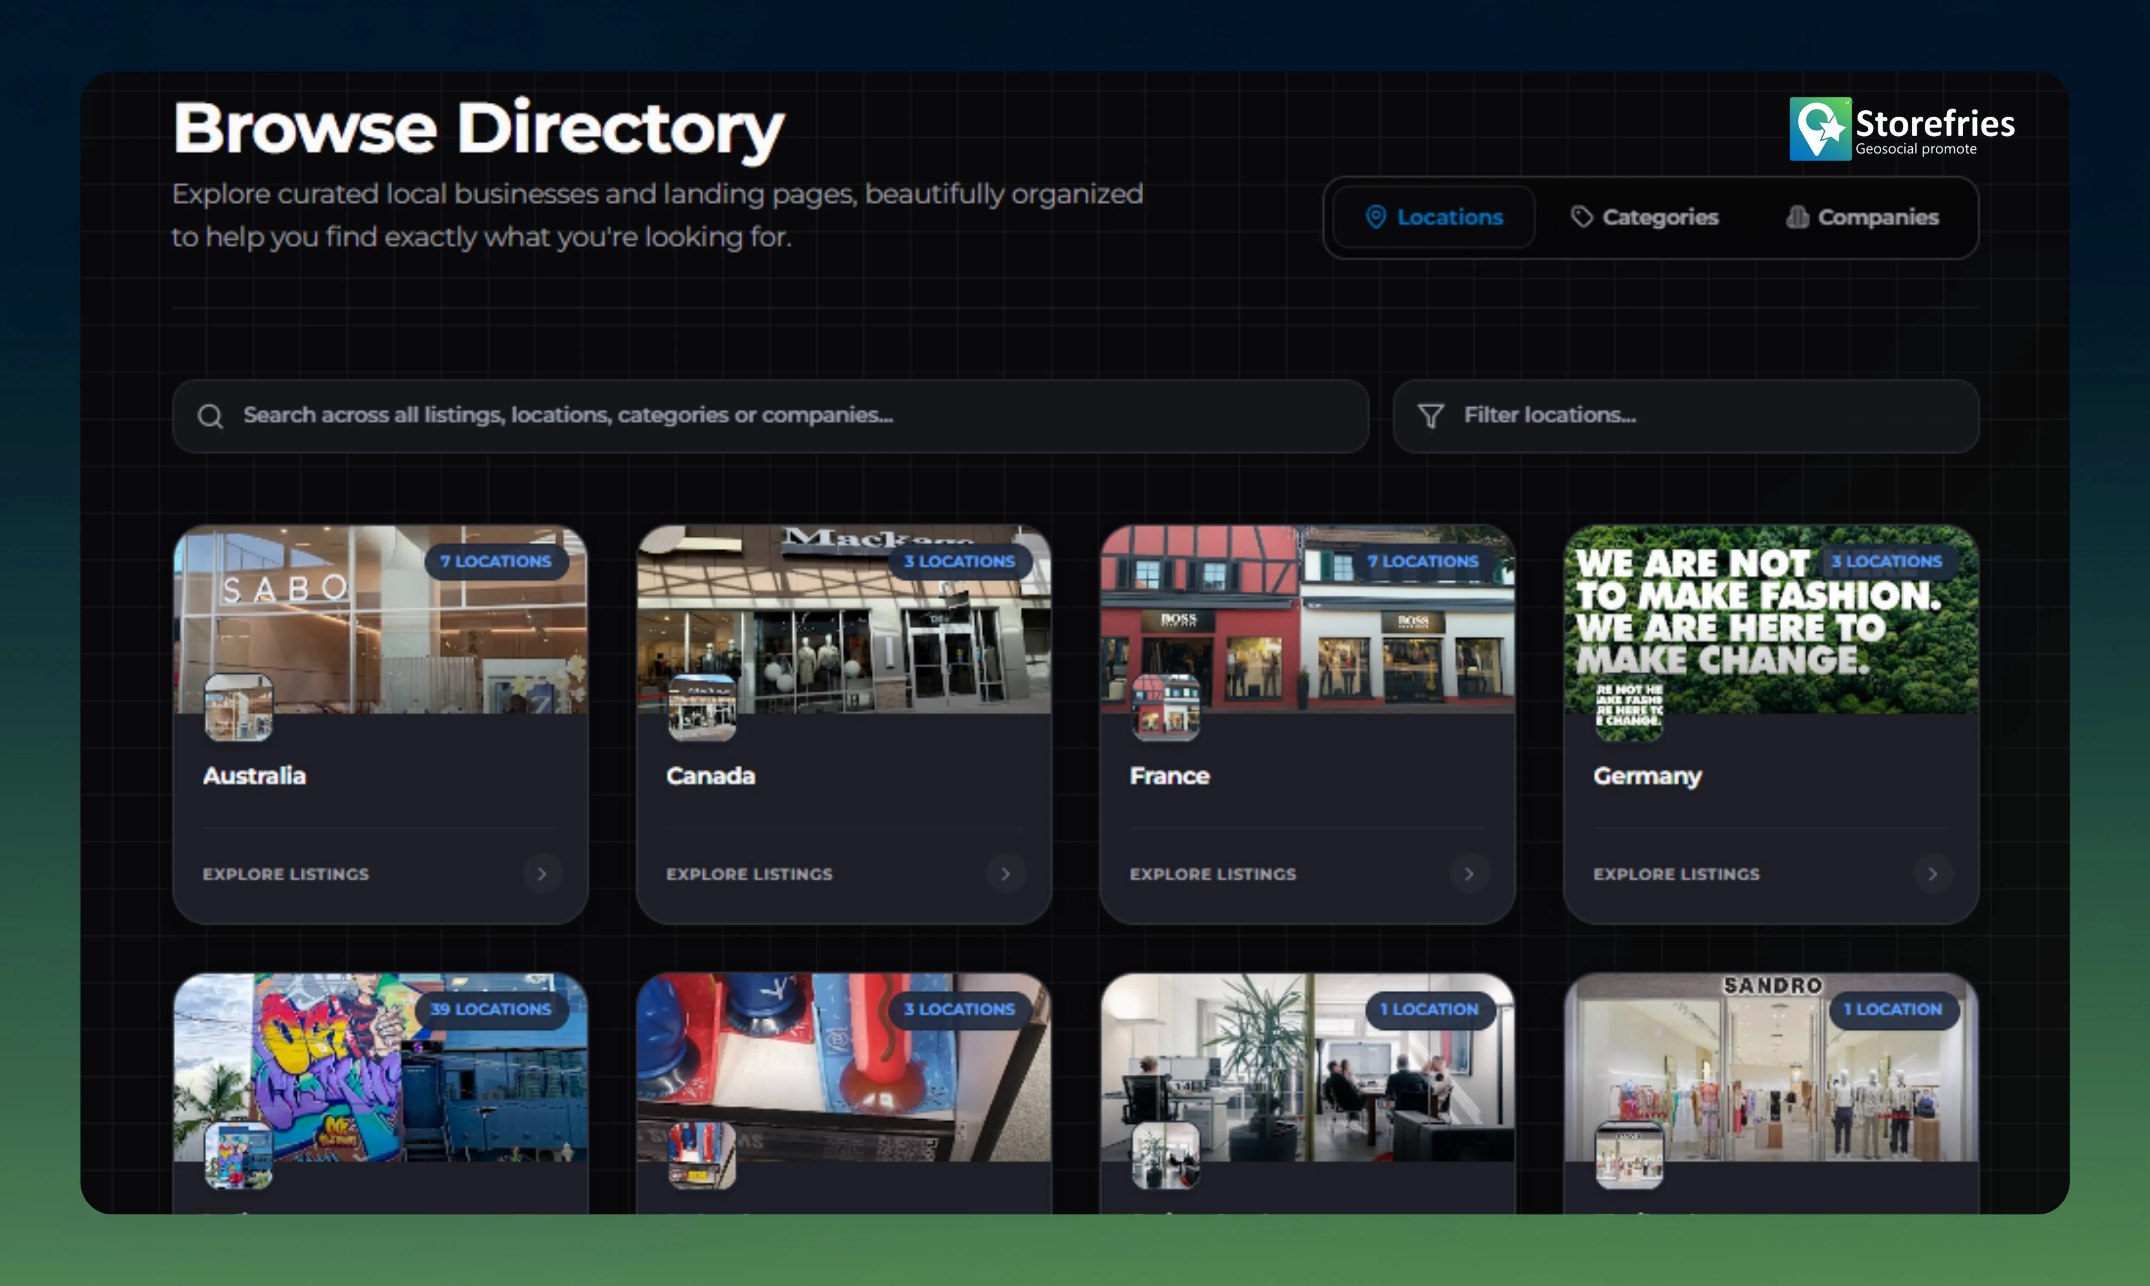Image resolution: width=2150 pixels, height=1286 pixels.
Task: Click Explore Listings under Australia
Action: pos(286,874)
